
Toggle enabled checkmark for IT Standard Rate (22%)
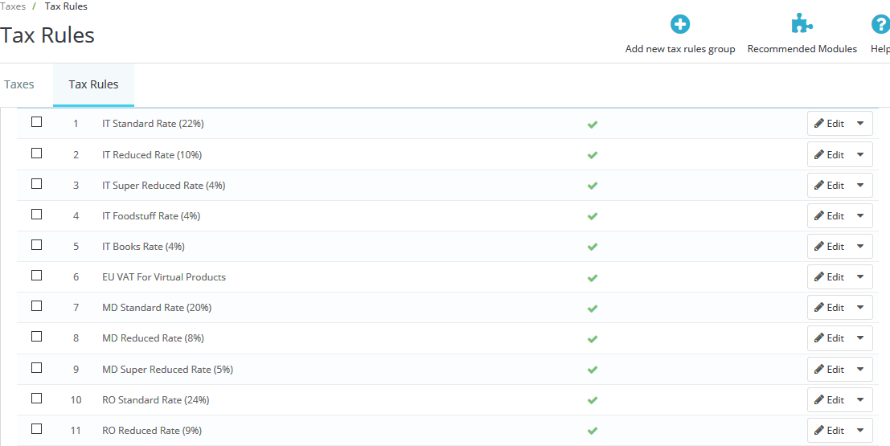593,125
